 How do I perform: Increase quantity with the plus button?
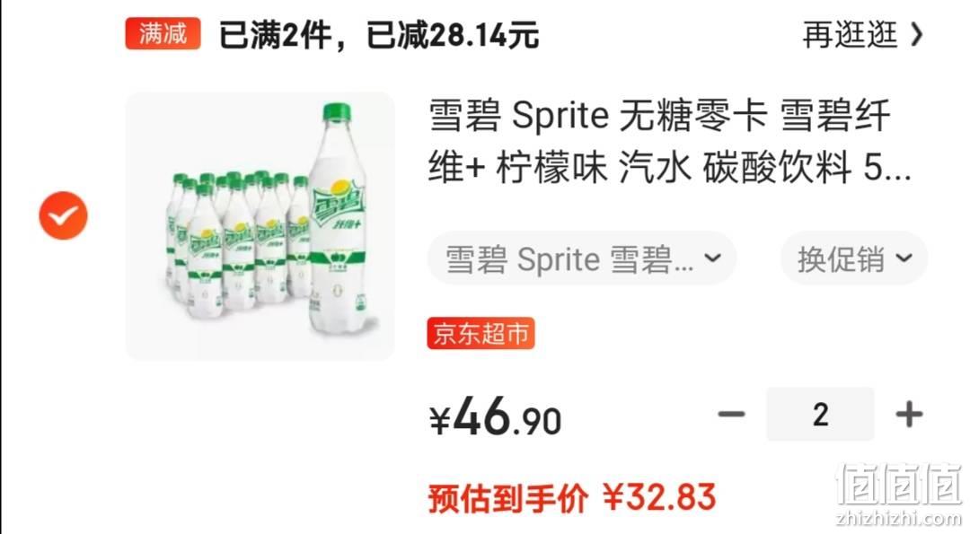tap(909, 414)
